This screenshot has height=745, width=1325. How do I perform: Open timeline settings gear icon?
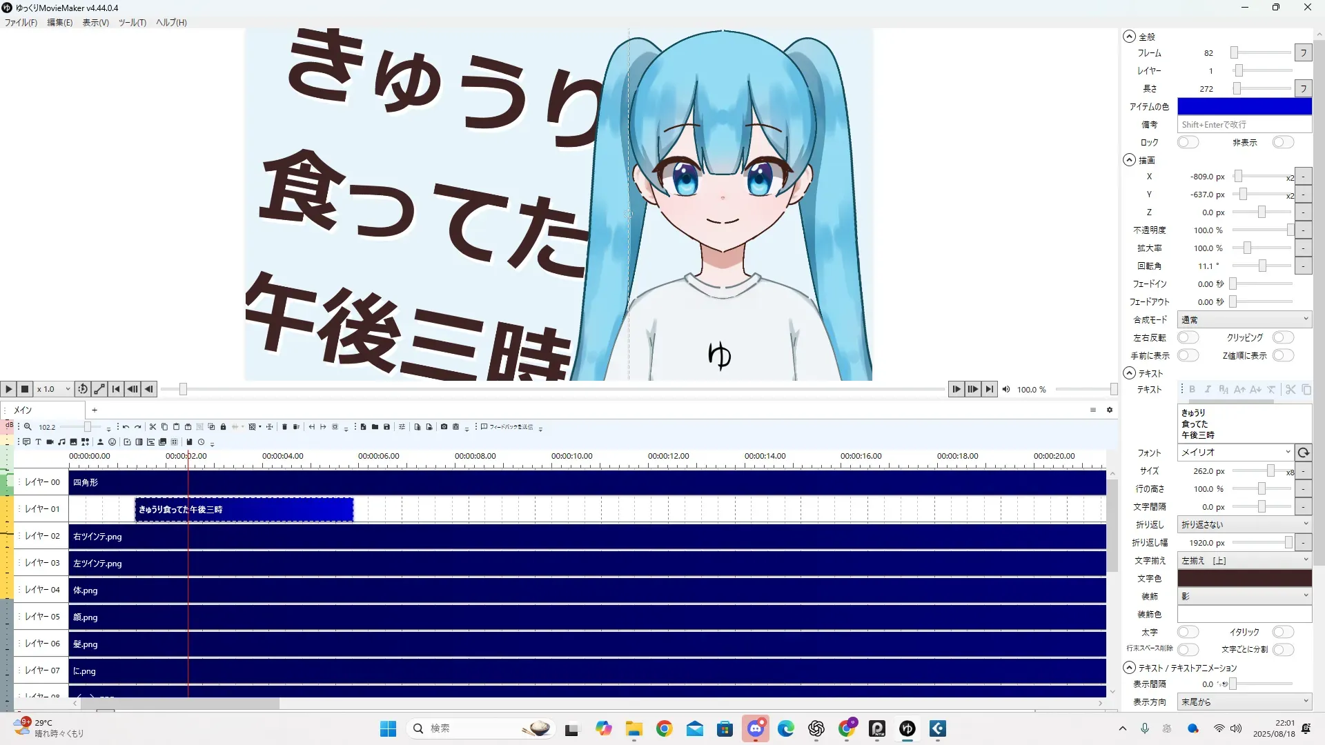point(1110,410)
